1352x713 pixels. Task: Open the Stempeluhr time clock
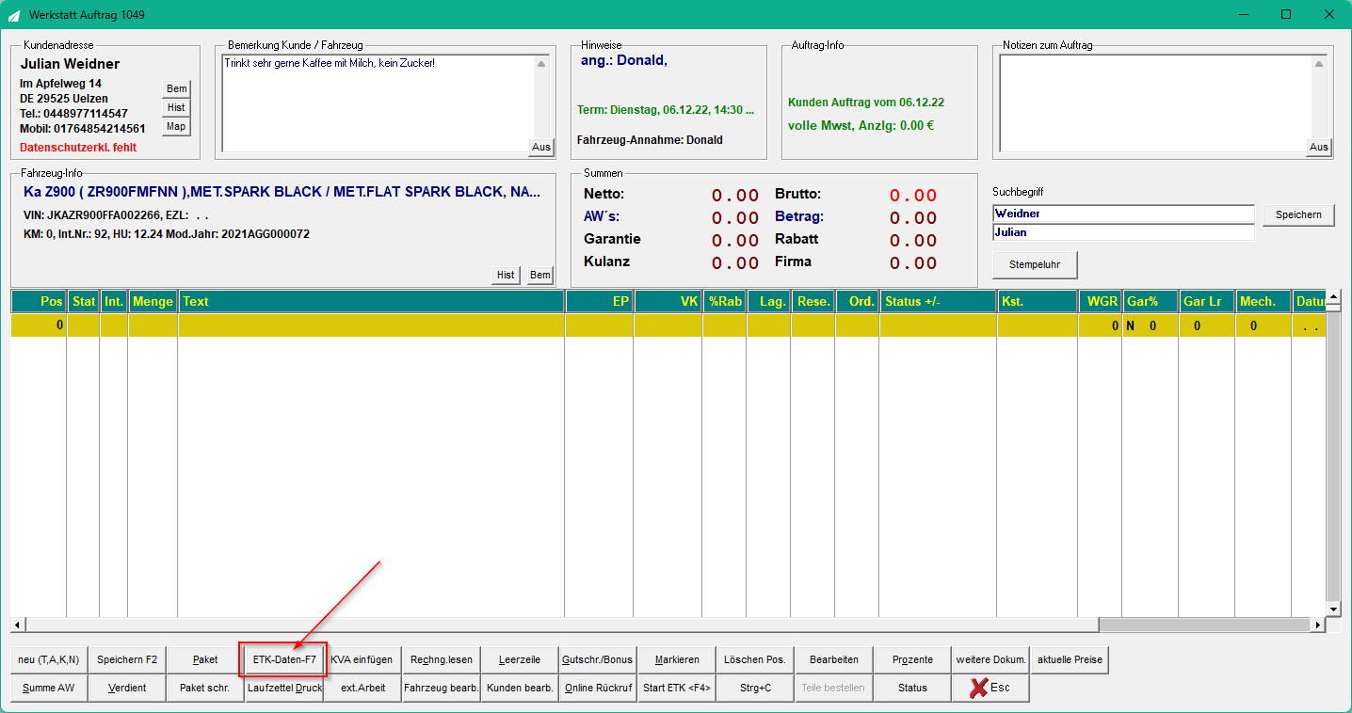tap(1035, 264)
